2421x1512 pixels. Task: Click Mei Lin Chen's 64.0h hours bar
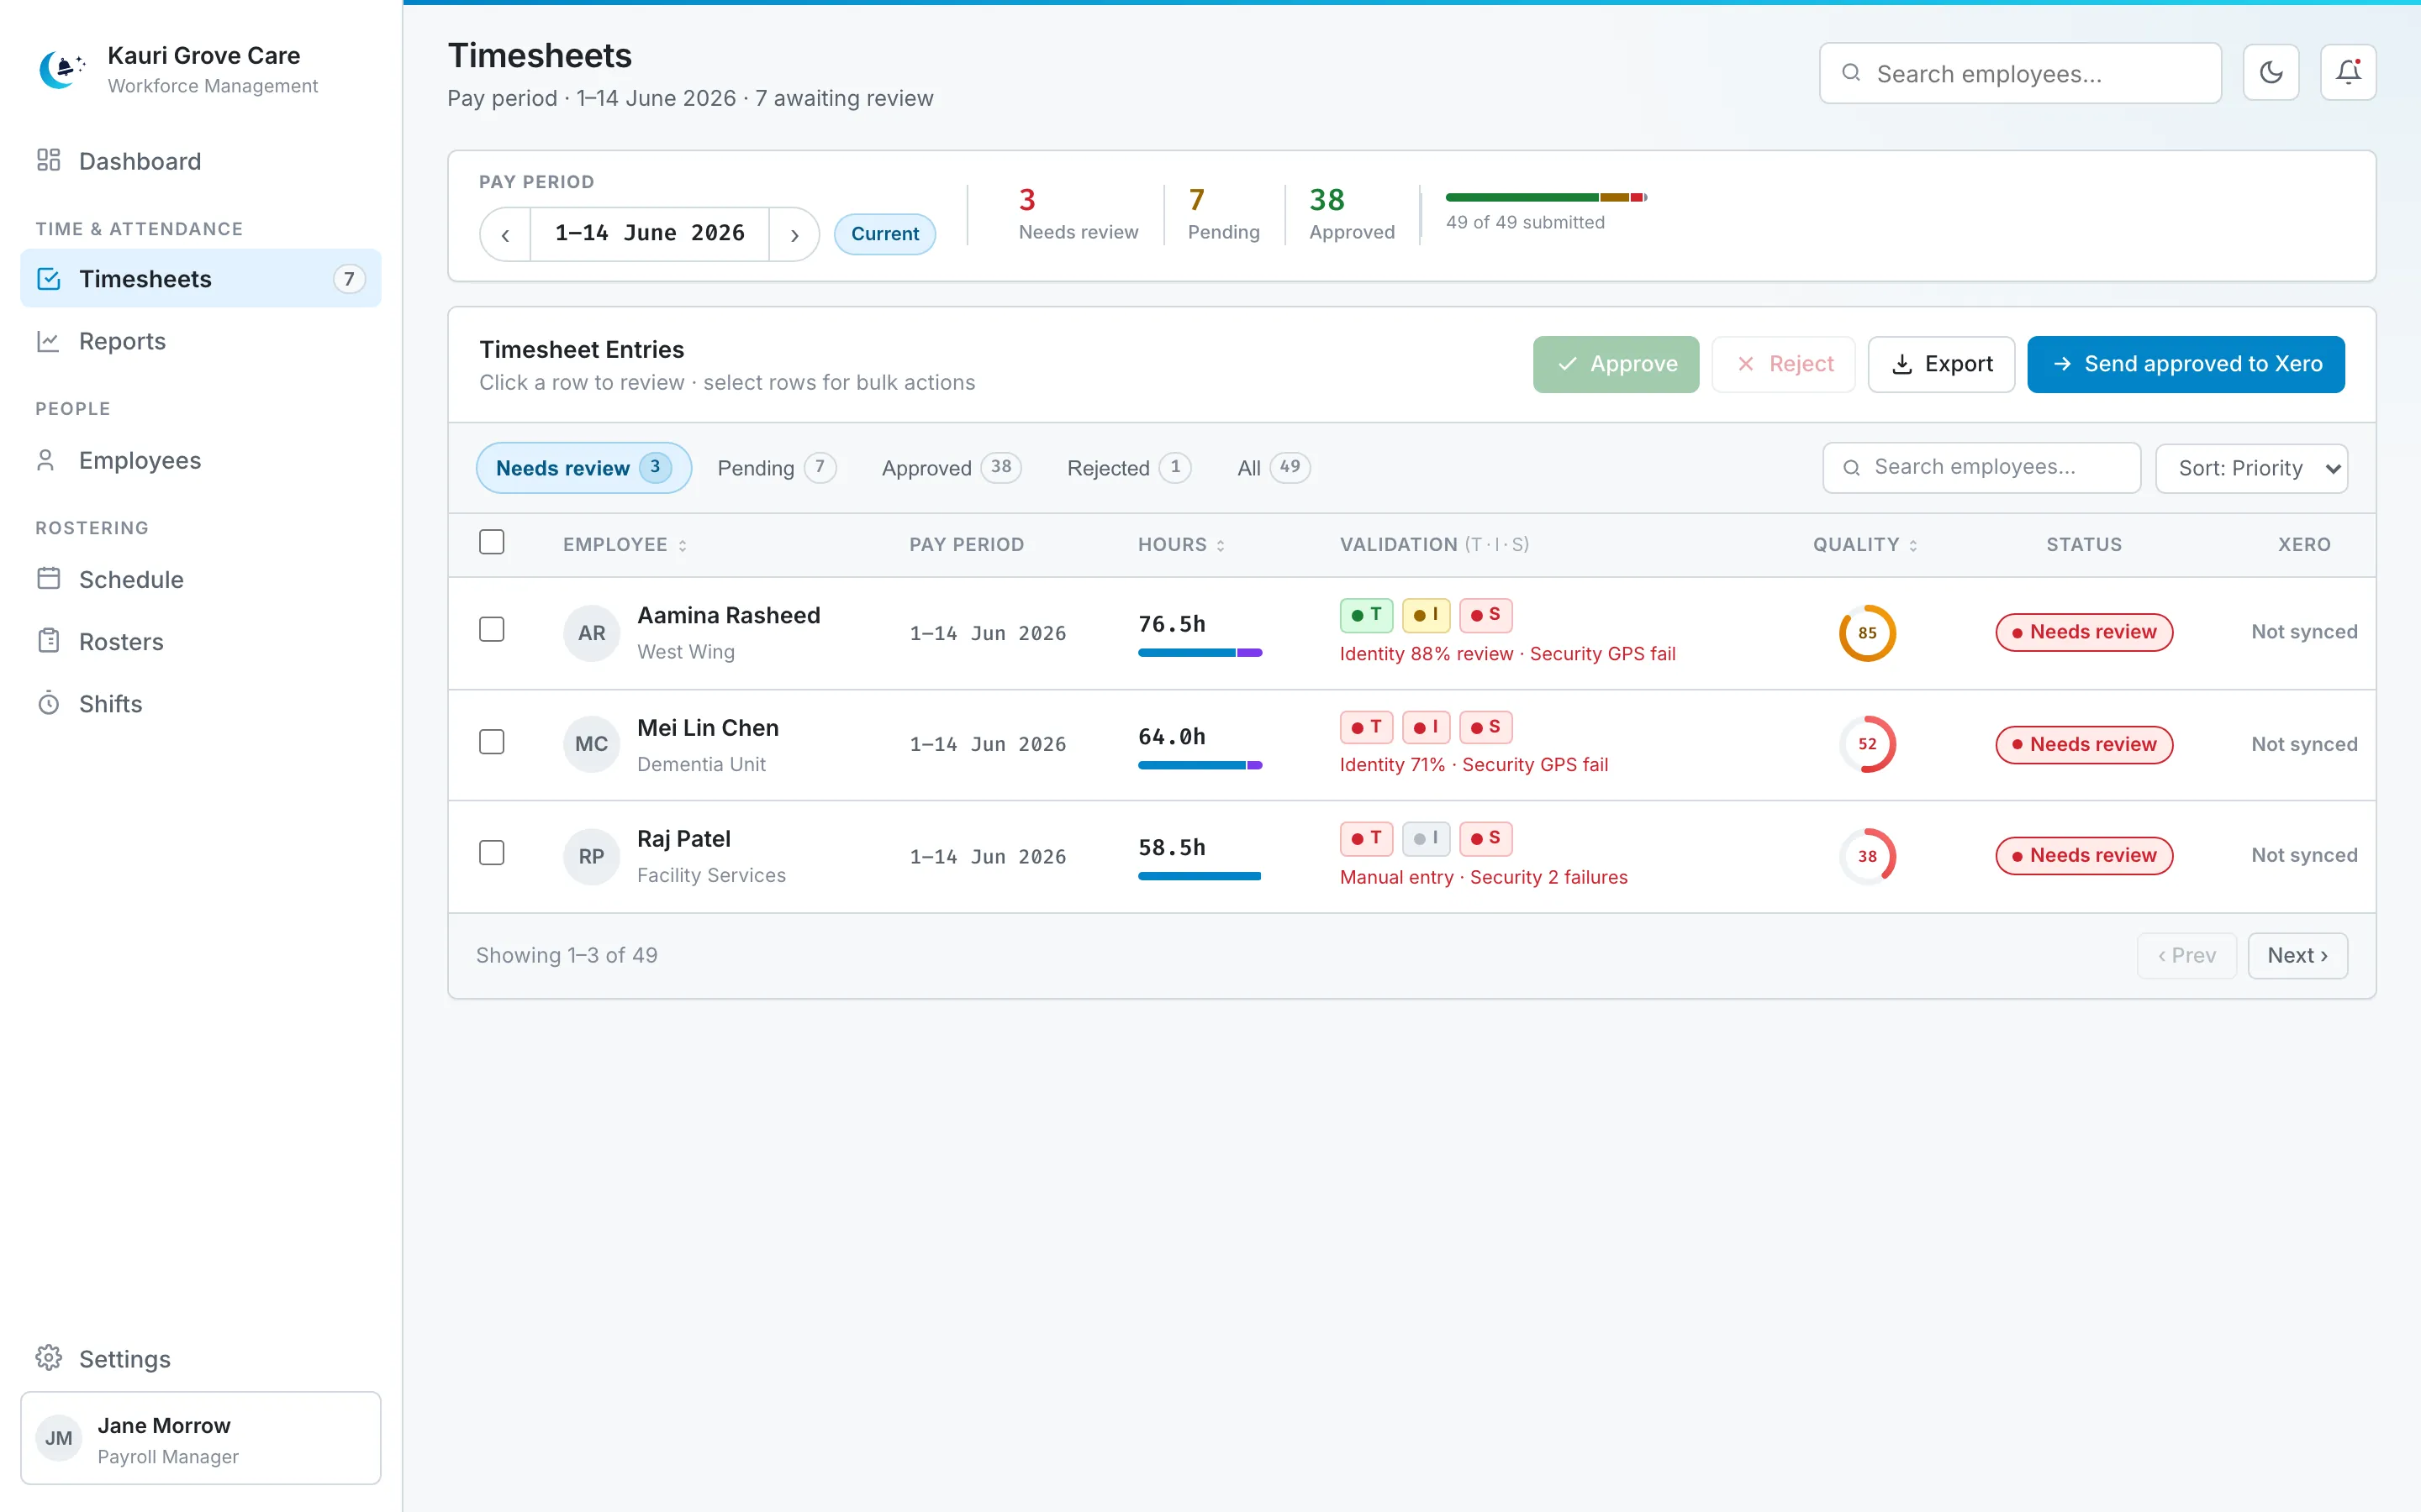pos(1200,765)
